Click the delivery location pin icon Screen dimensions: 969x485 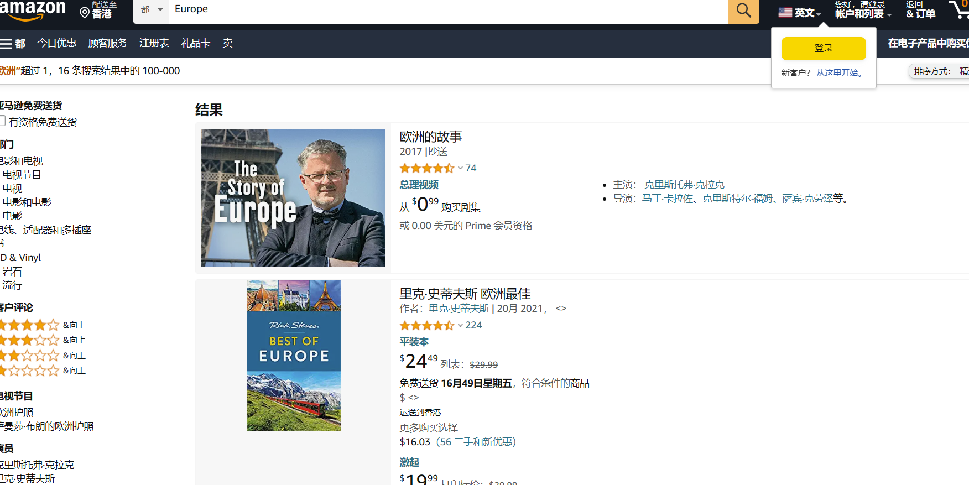(x=85, y=12)
